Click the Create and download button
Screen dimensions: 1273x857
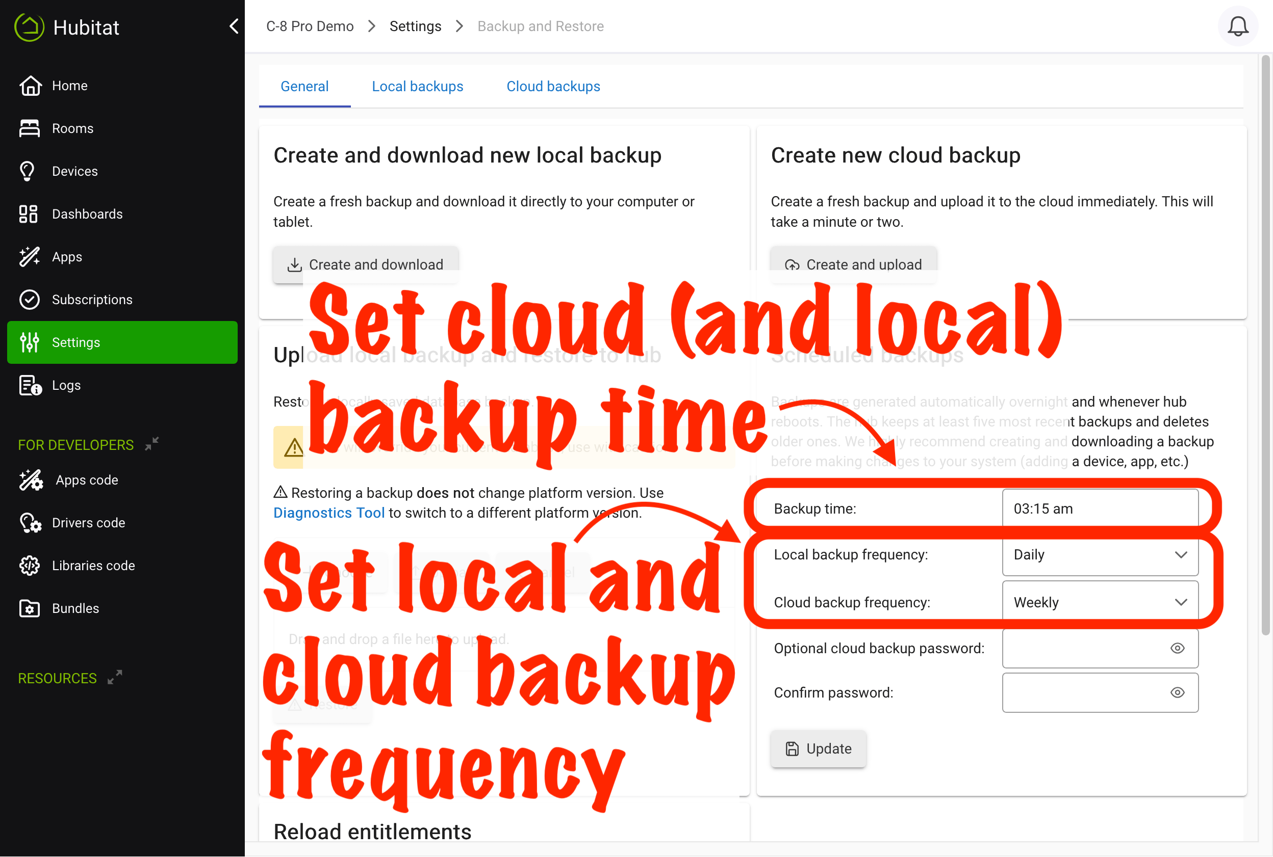click(x=366, y=264)
